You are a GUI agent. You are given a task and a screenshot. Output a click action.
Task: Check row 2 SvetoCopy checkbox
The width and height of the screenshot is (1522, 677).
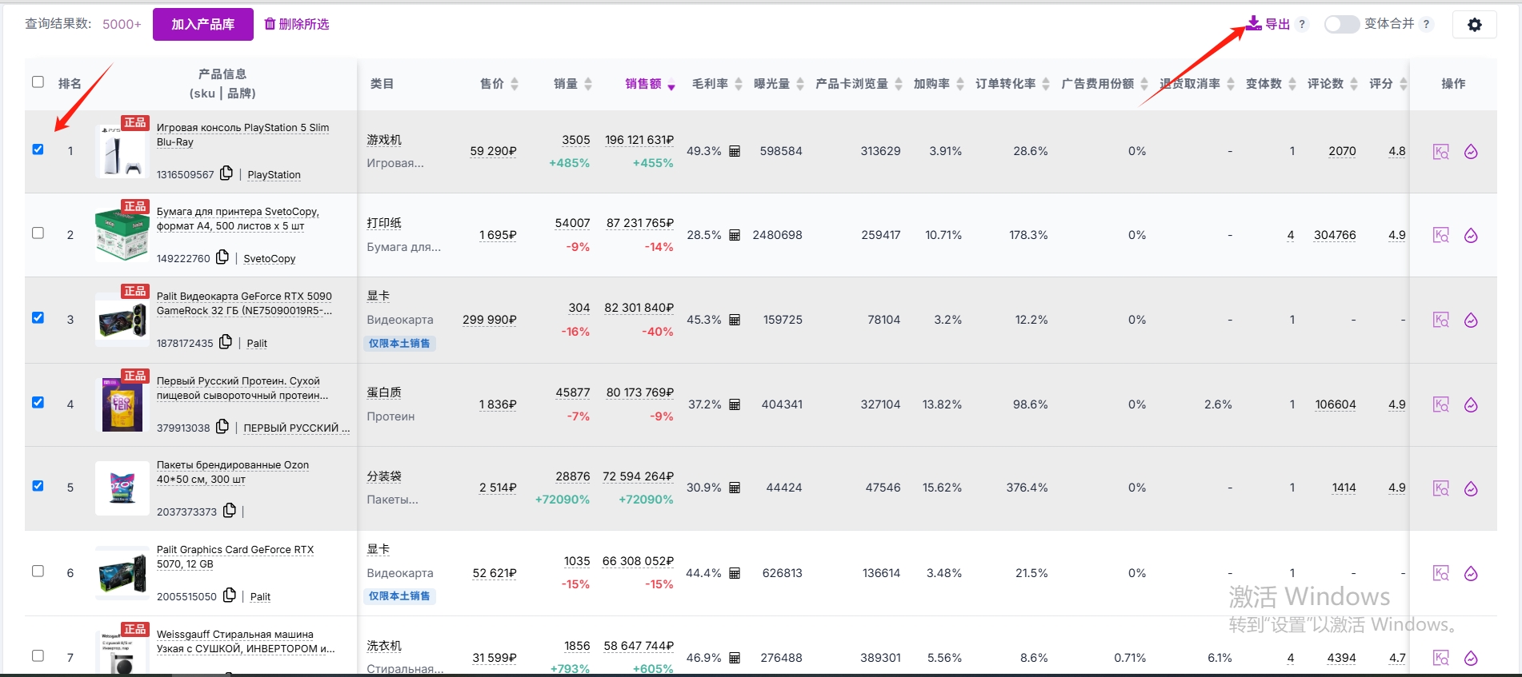click(38, 233)
